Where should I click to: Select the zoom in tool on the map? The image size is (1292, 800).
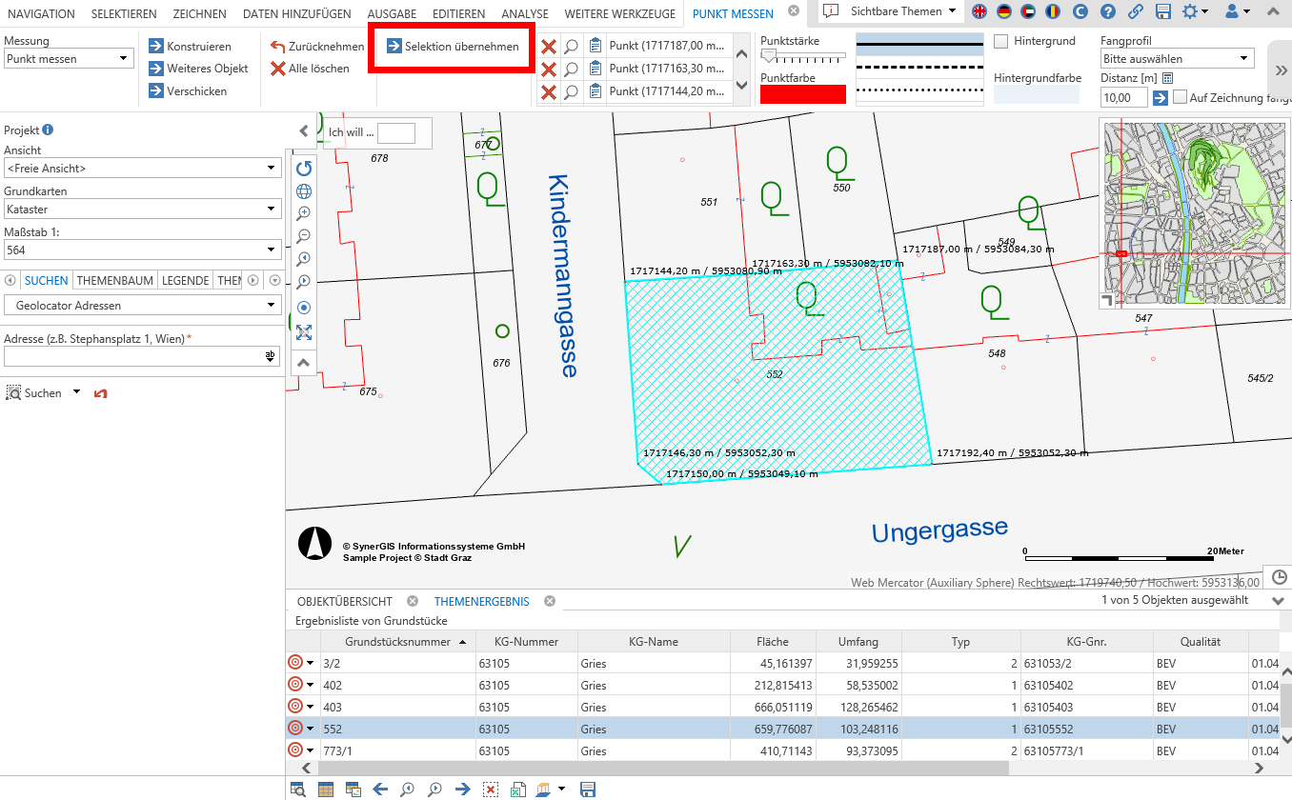click(x=304, y=213)
